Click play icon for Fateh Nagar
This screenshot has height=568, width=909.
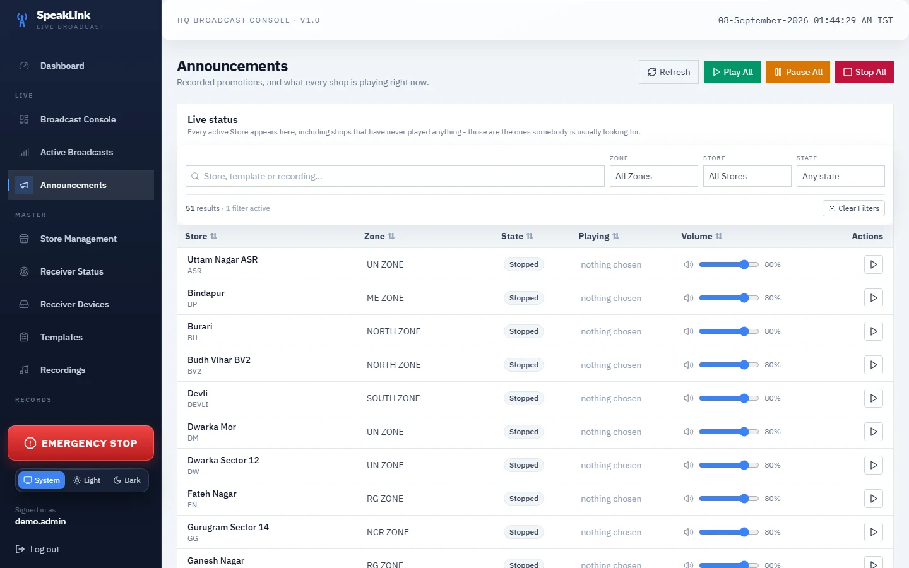pos(874,499)
